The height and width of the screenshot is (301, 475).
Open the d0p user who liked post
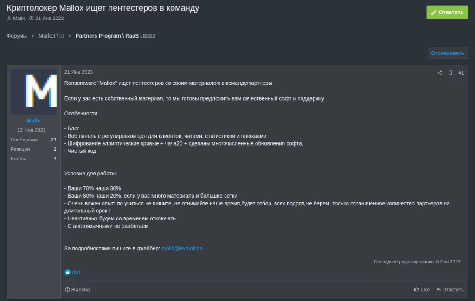(x=76, y=272)
